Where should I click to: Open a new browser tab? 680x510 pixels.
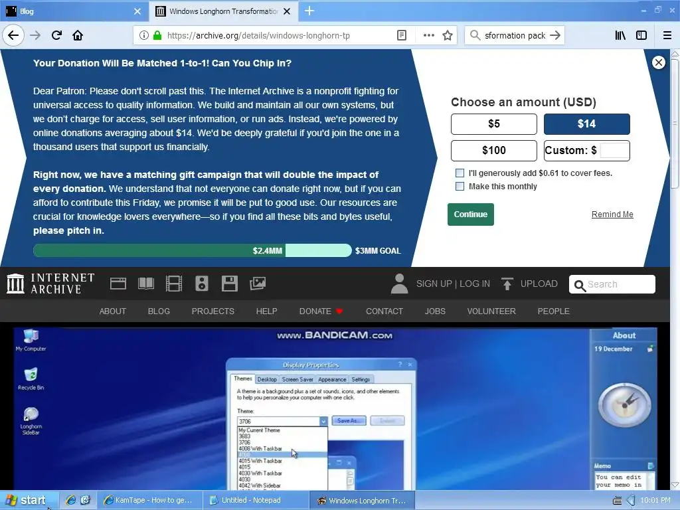309,11
